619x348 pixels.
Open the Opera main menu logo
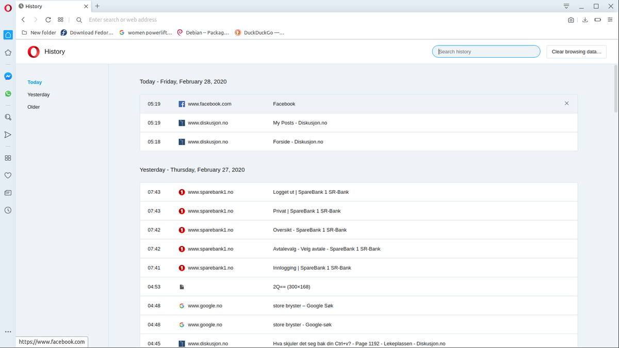pyautogui.click(x=8, y=7)
